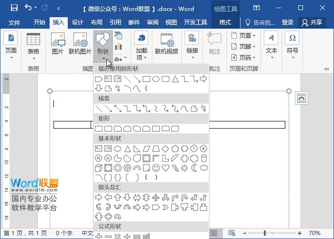Open the 格式 drawing tools tab
The height and width of the screenshot is (239, 334).
click(x=225, y=22)
